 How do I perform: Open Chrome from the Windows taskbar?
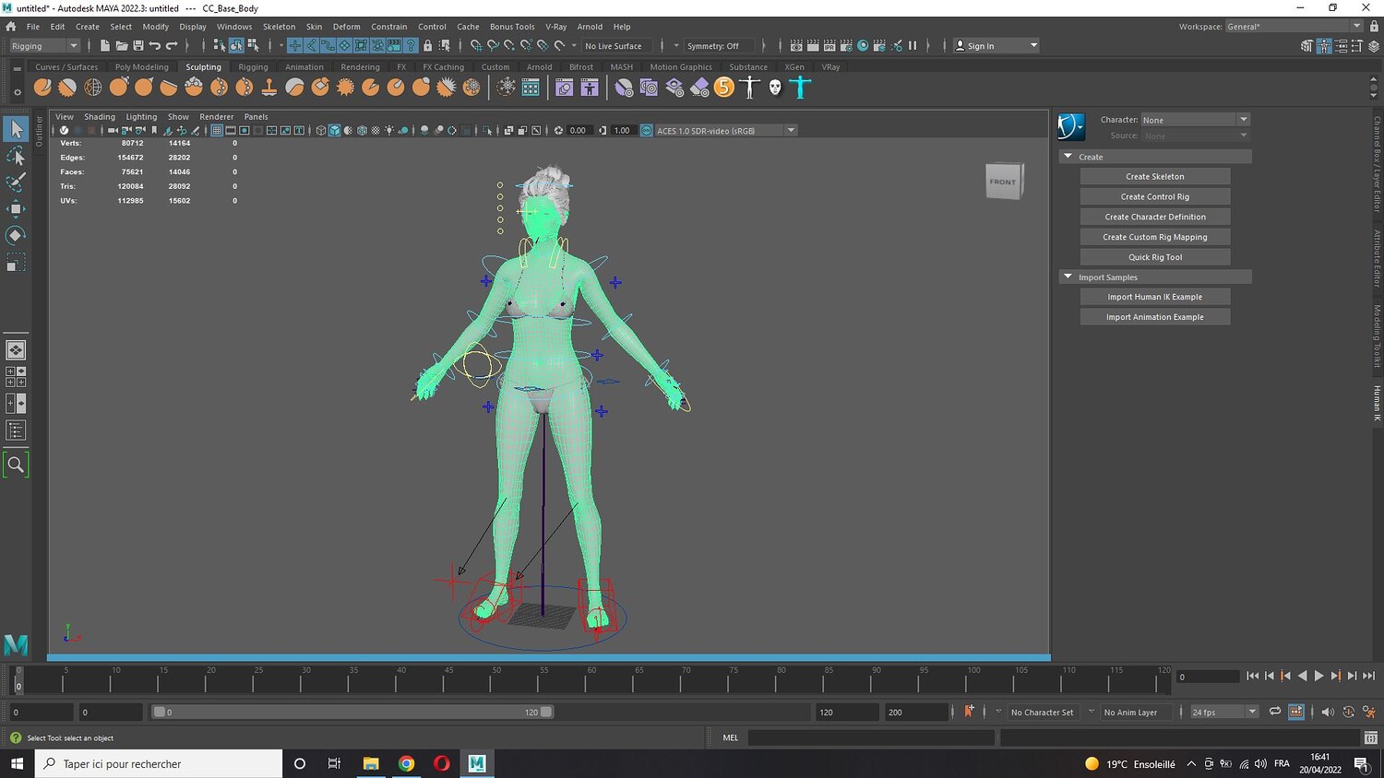[x=406, y=763]
